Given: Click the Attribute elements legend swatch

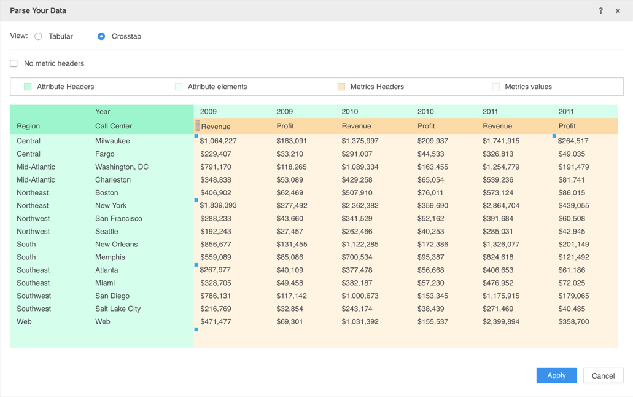Looking at the screenshot, I should point(179,87).
